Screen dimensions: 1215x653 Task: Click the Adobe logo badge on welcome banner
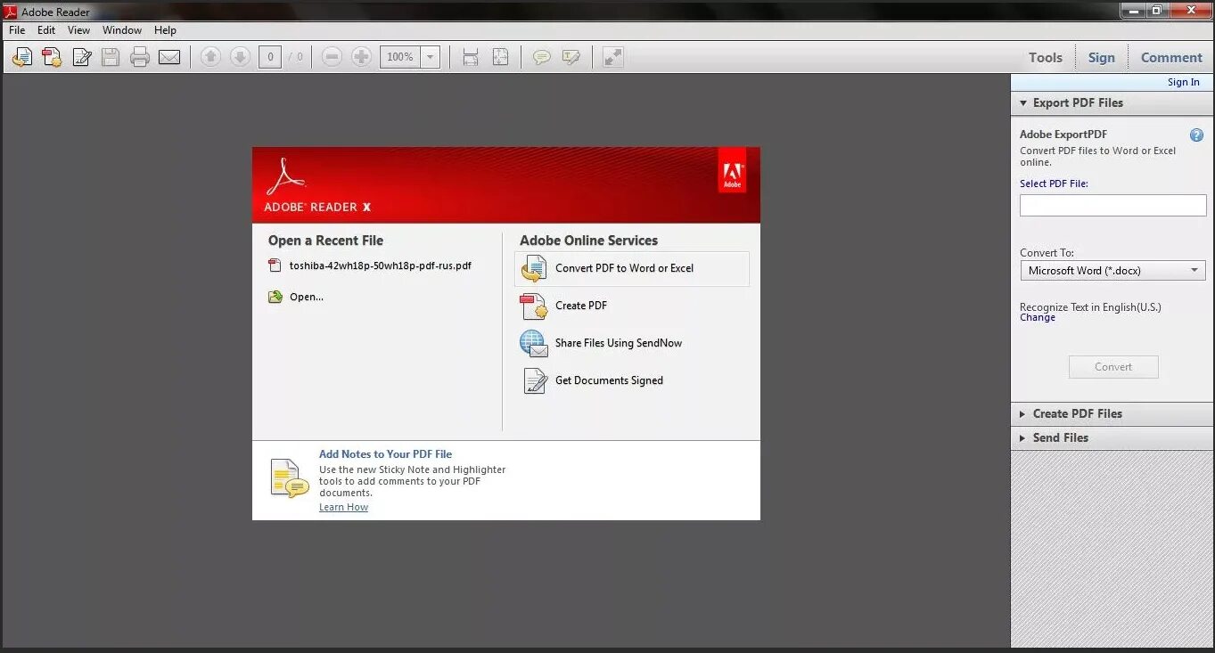pyautogui.click(x=732, y=170)
